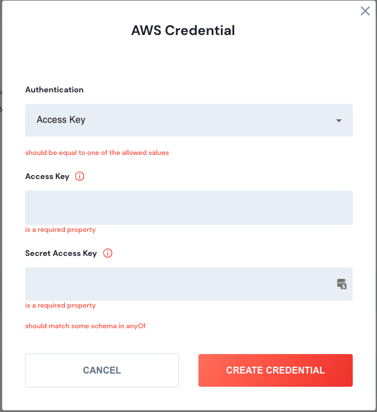
Task: Expand the Authentication dropdown arrow
Action: point(339,121)
